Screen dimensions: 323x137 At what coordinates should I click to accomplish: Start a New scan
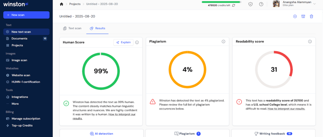click(26, 15)
